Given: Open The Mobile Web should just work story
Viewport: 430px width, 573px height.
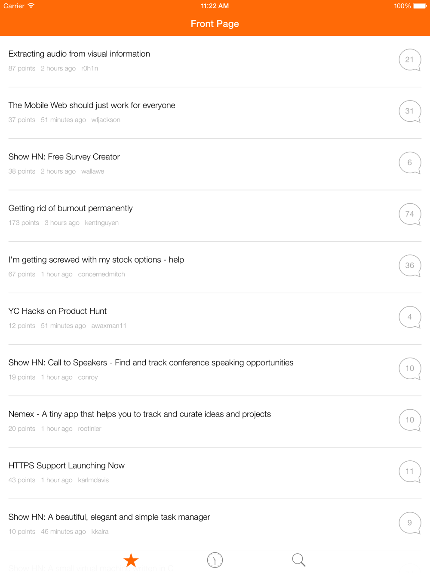Looking at the screenshot, I should click(x=92, y=105).
